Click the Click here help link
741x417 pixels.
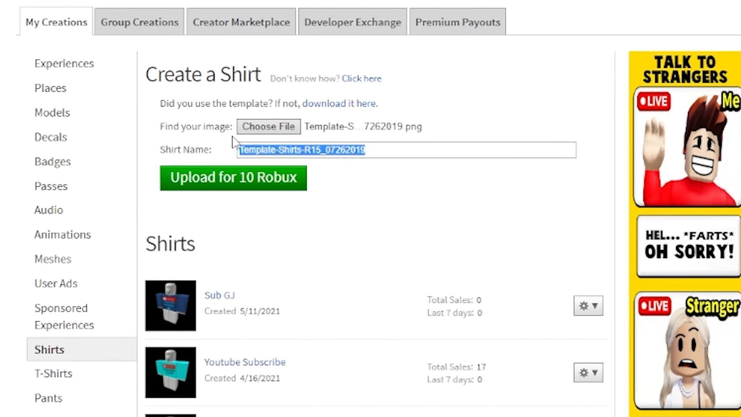tap(361, 78)
